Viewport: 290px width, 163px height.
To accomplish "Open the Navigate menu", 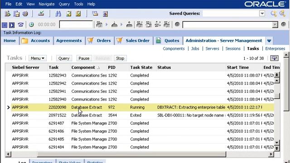I will point(47,4).
